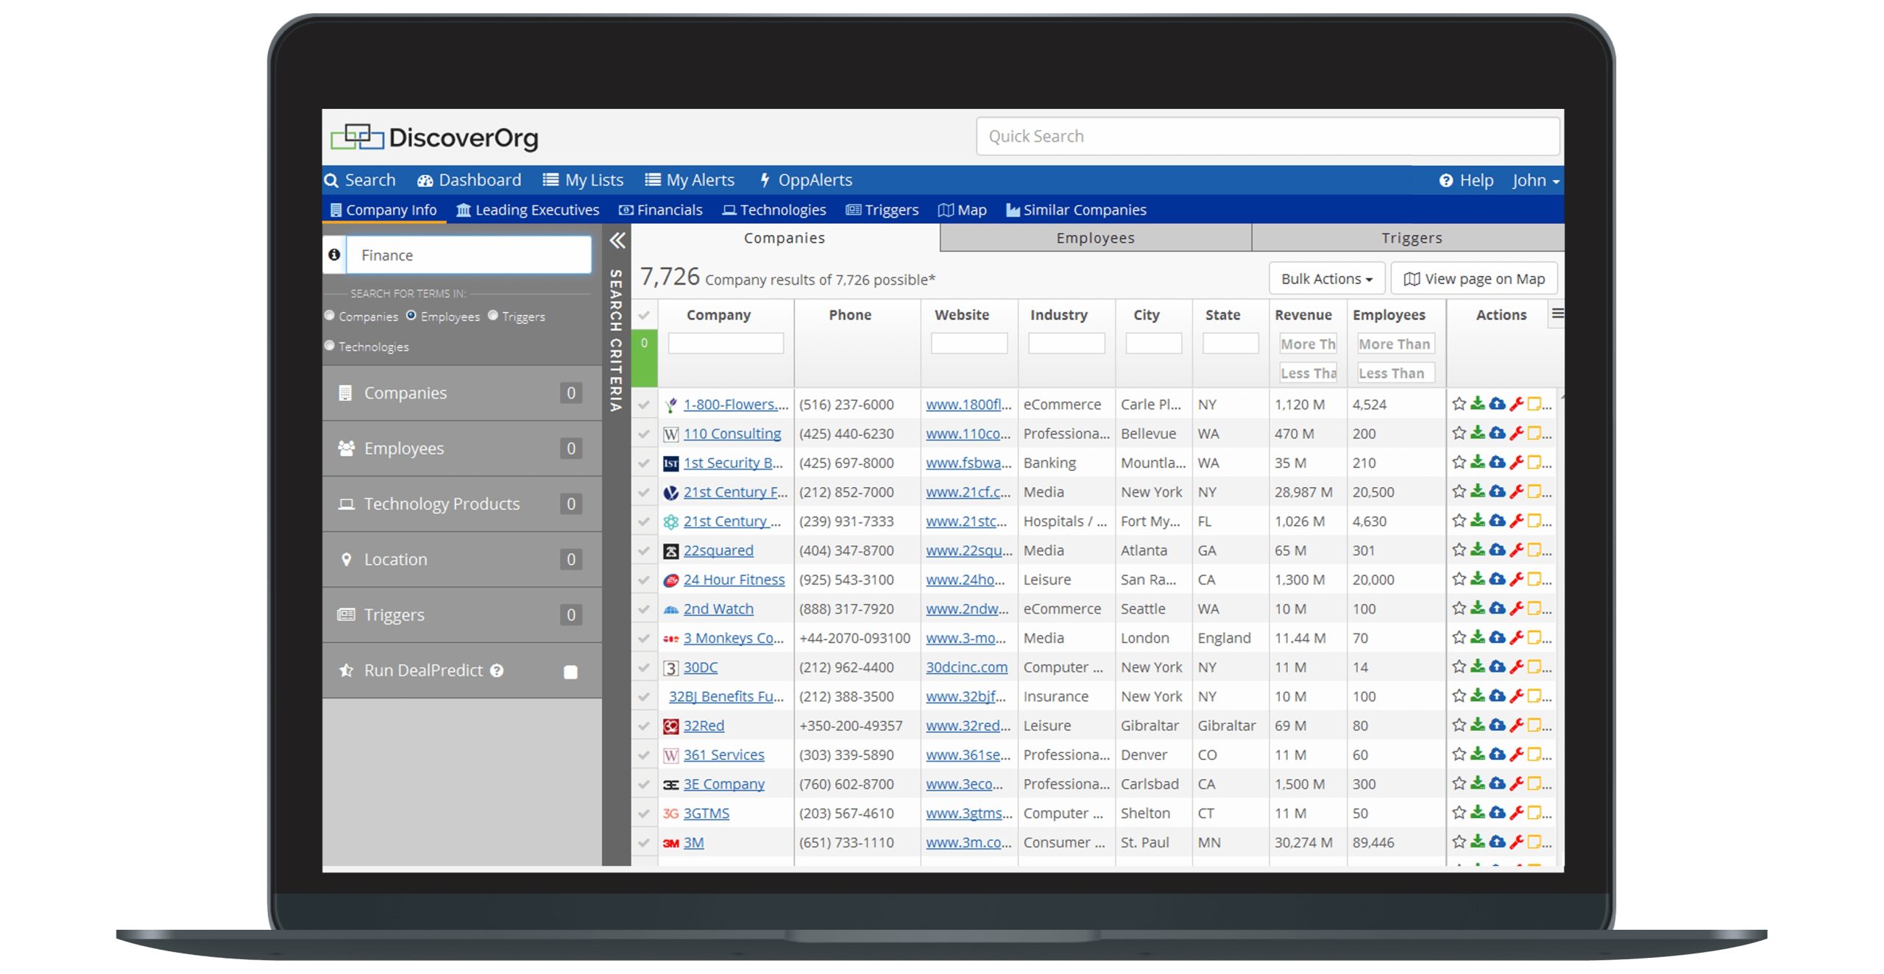Click the DealPredict help question icon
The image size is (1884, 974).
[497, 670]
